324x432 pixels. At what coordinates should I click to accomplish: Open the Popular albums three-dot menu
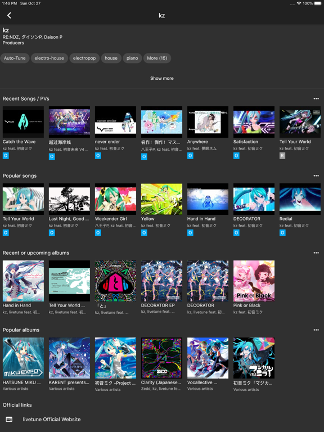click(316, 330)
